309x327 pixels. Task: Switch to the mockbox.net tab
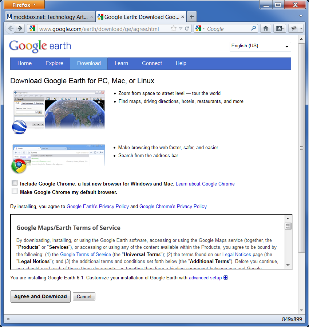50,17
